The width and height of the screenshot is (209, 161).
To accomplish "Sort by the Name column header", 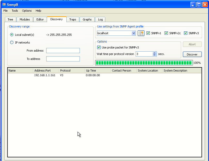I will pos(20,71).
